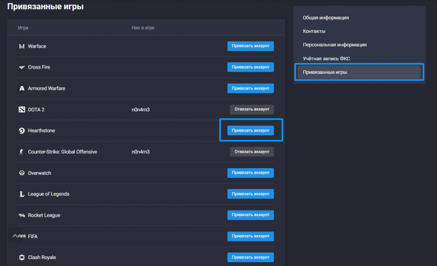Click the Clash Royale shield icon

(22, 257)
